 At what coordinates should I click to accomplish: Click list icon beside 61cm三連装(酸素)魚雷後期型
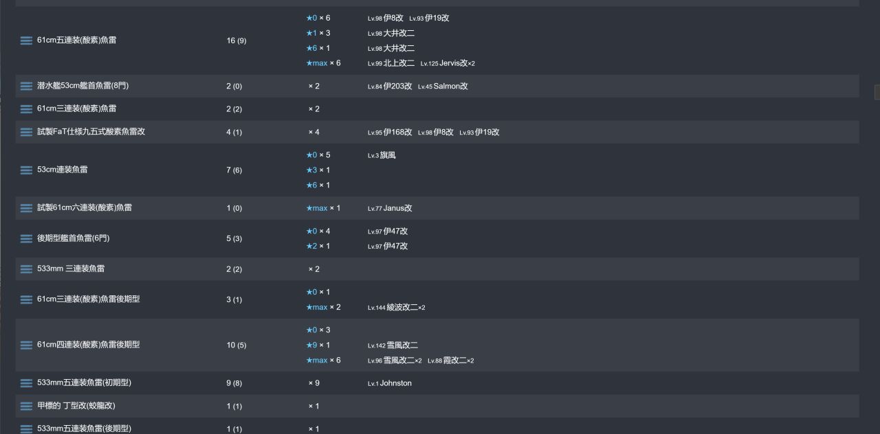[x=26, y=299]
